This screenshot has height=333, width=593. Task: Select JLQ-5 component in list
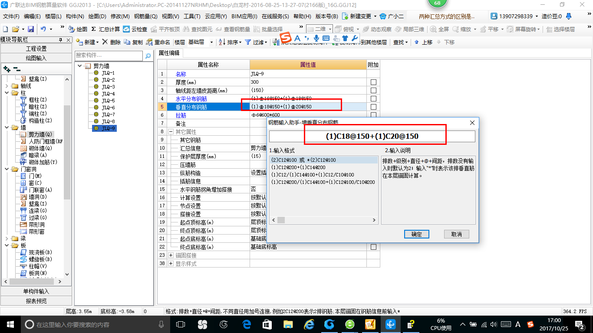104,101
